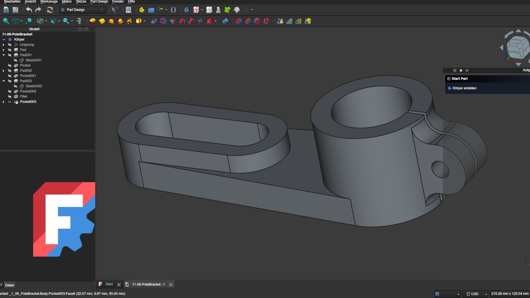Select the Hole tool icon
This screenshot has width=530, height=298.
[163, 21]
